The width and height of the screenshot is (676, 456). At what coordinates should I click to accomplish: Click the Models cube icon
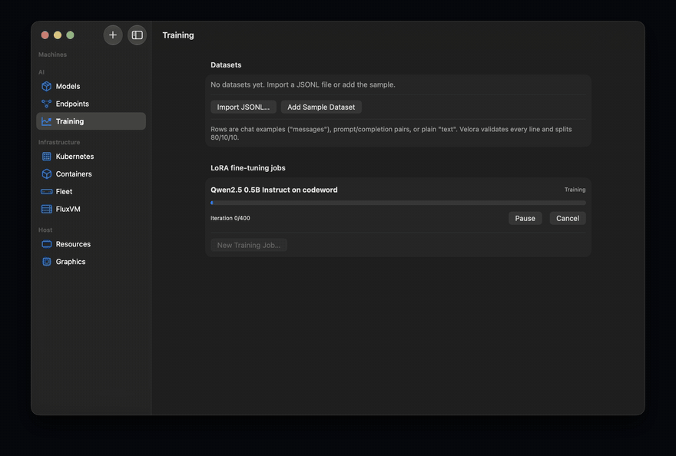pyautogui.click(x=47, y=86)
